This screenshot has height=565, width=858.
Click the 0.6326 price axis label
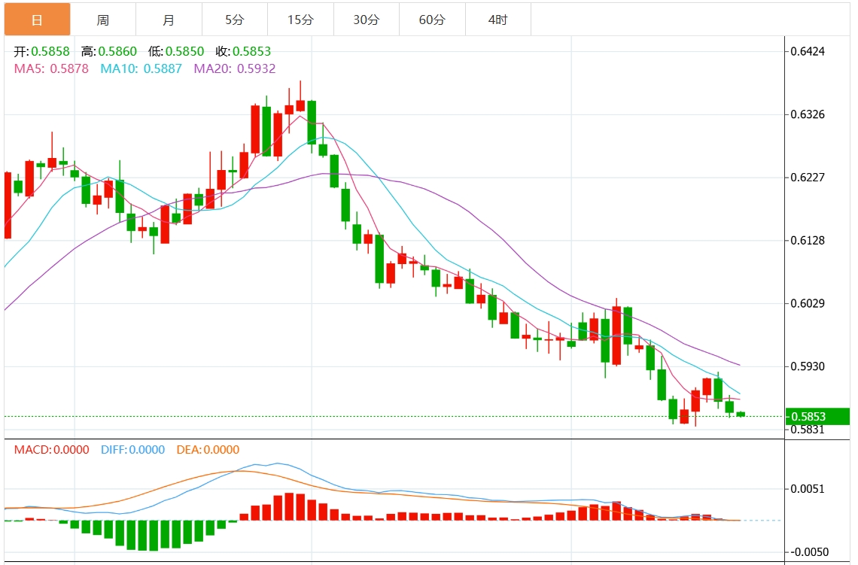[808, 114]
